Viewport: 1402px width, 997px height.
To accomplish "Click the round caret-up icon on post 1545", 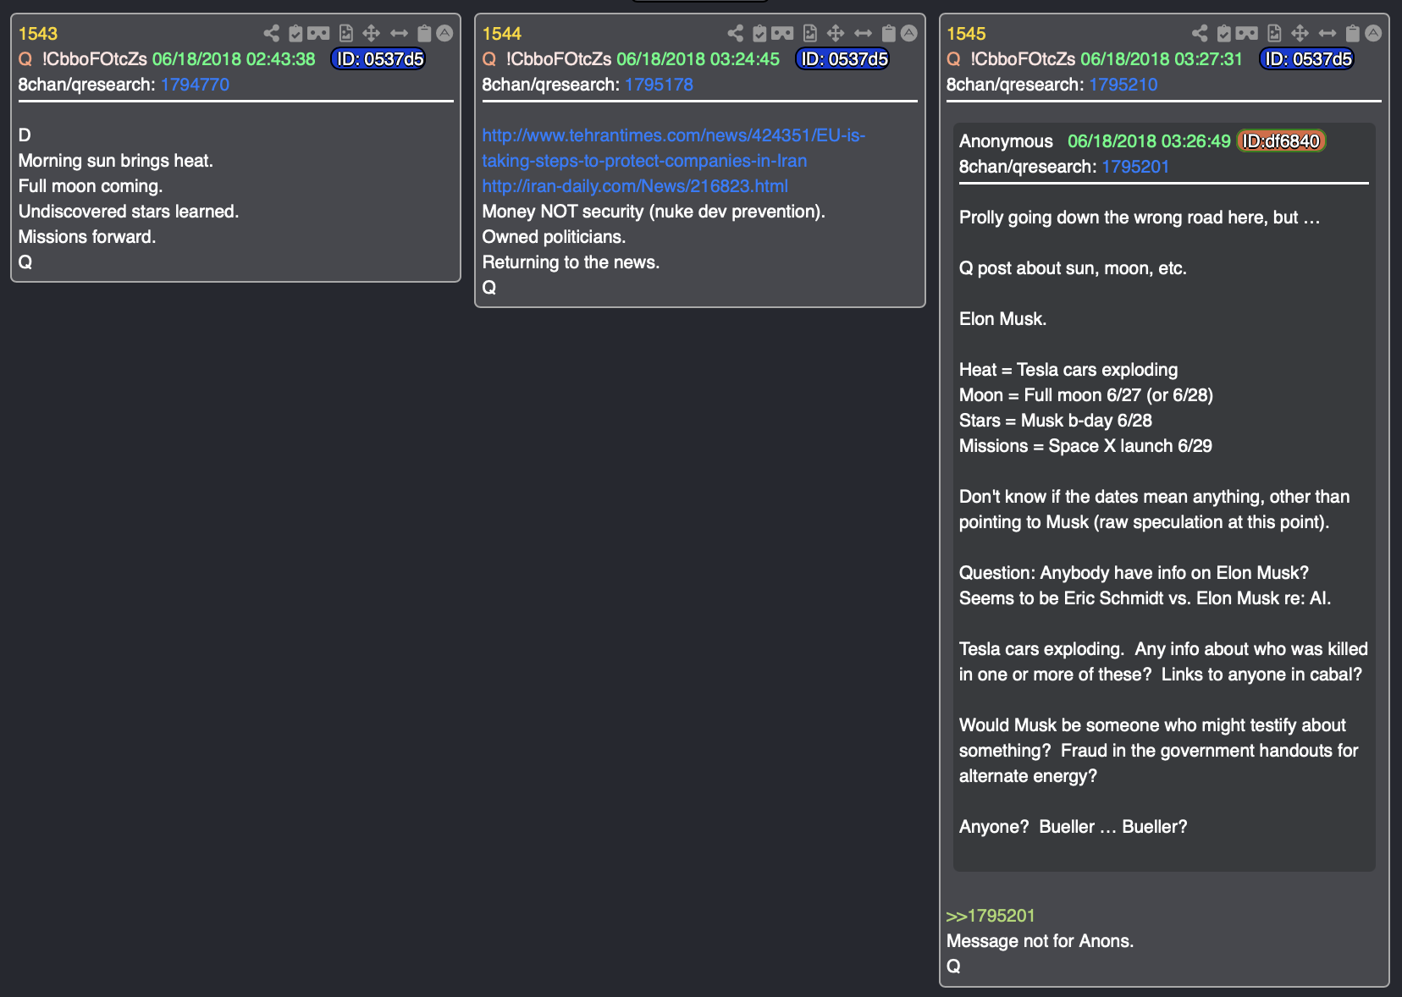I will 1373,33.
